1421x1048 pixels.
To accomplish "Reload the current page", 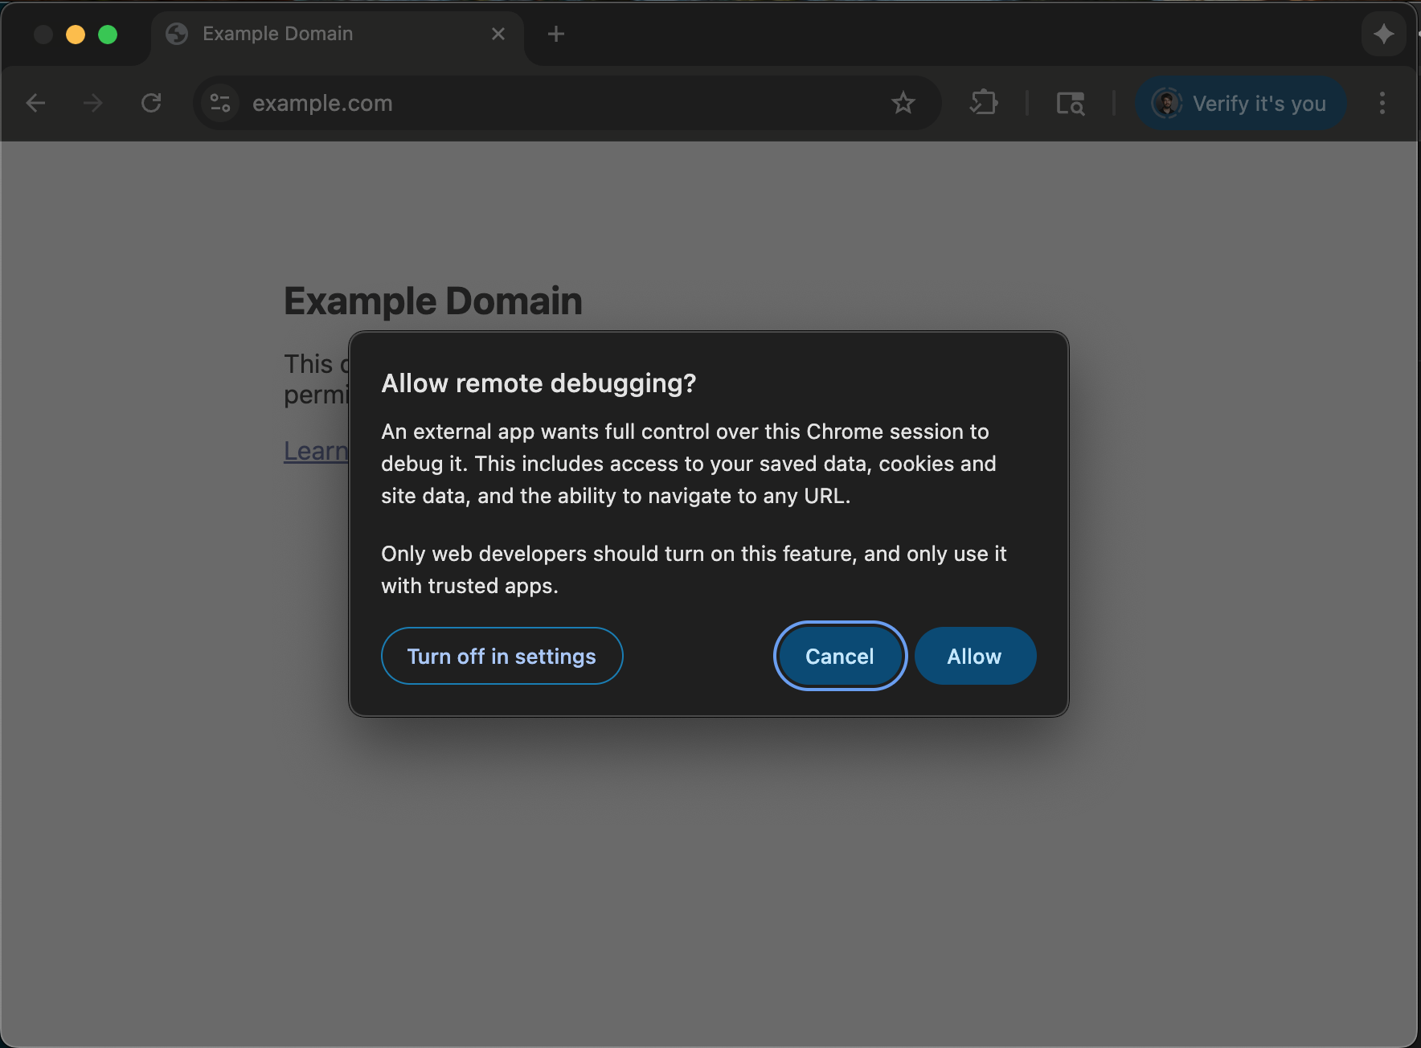I will (151, 103).
